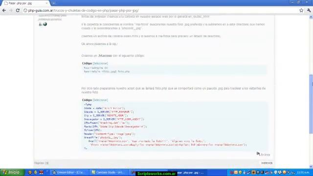Click first quick launch icon beside Inicio

(30, 173)
